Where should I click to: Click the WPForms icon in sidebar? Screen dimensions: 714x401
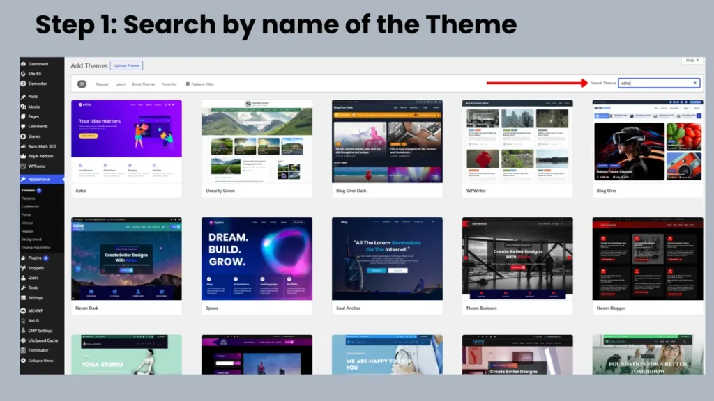coord(23,166)
